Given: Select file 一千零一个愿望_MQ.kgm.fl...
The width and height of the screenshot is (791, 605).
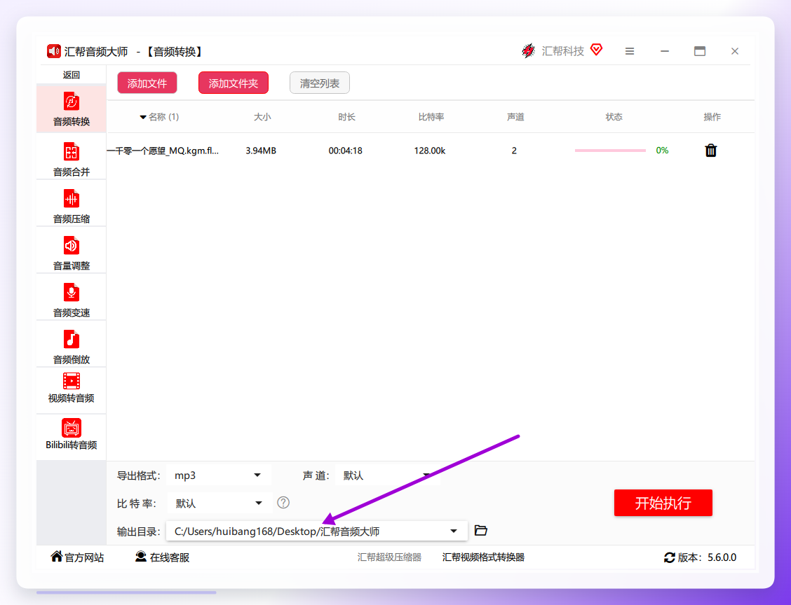Looking at the screenshot, I should (163, 150).
